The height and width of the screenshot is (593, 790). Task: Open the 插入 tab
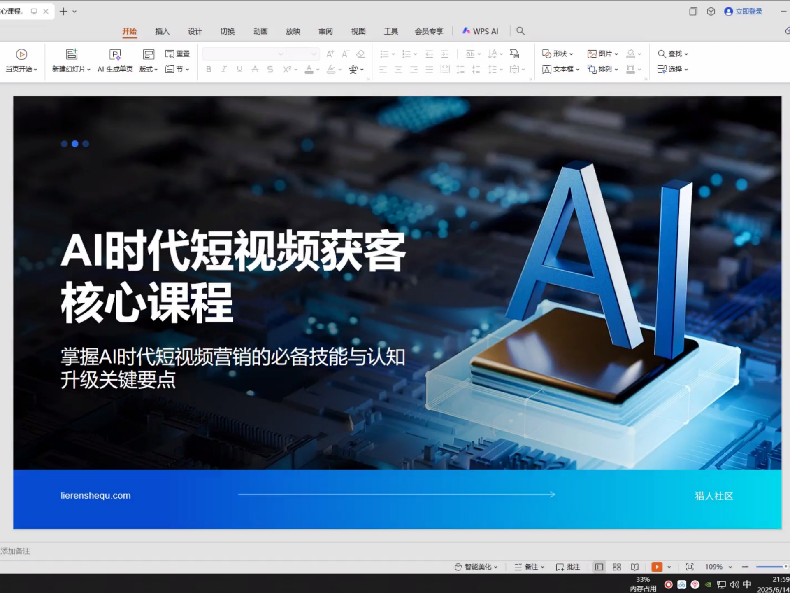162,31
